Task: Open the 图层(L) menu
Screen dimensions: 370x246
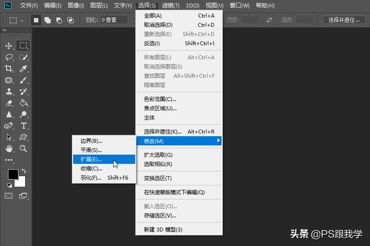Action: [x=99, y=5]
